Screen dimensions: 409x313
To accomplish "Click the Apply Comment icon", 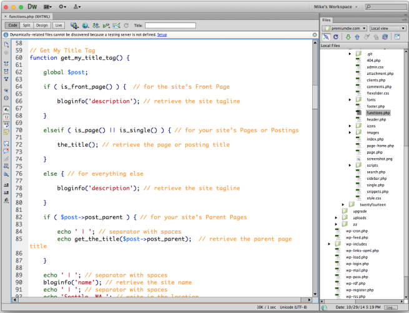I will tap(6, 143).
